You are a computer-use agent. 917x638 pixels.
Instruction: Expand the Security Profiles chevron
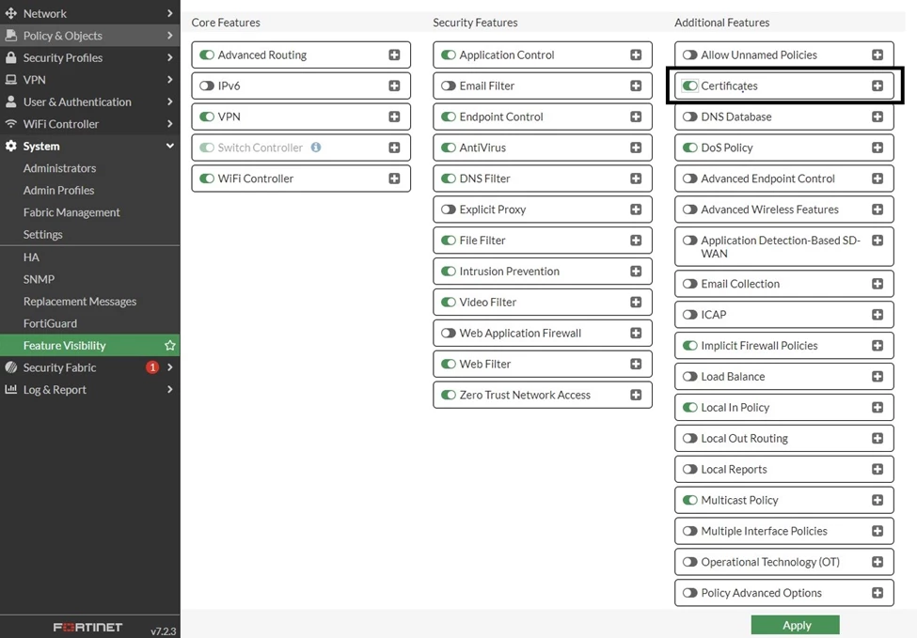point(169,58)
